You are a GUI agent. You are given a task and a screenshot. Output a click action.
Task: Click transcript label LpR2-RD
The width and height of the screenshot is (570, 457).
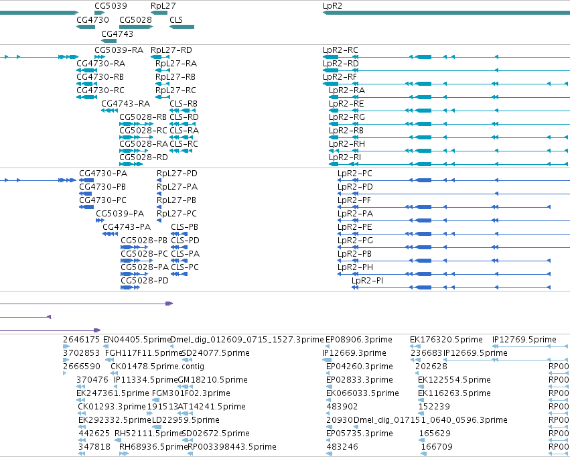point(341,63)
